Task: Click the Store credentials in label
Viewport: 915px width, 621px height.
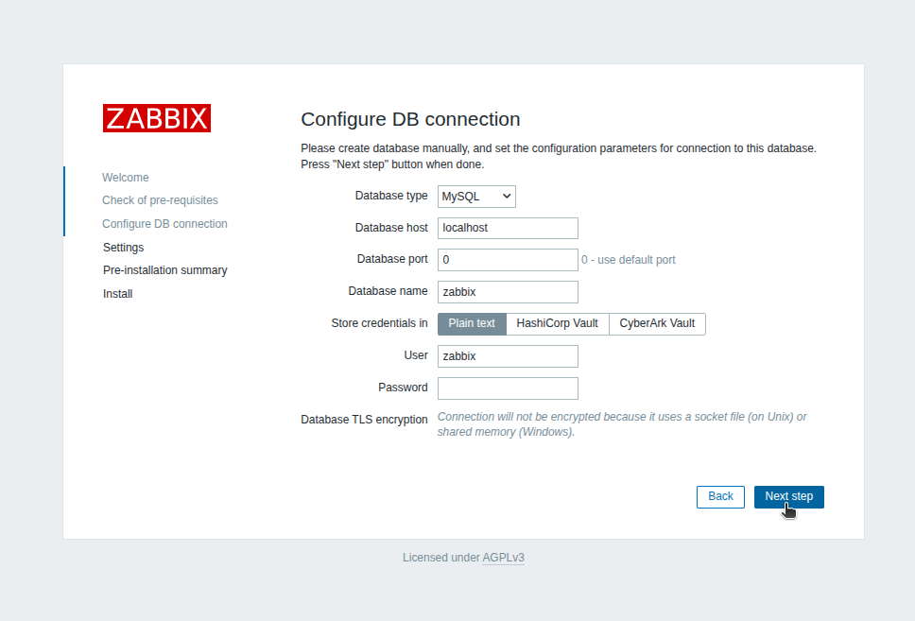Action: click(379, 323)
